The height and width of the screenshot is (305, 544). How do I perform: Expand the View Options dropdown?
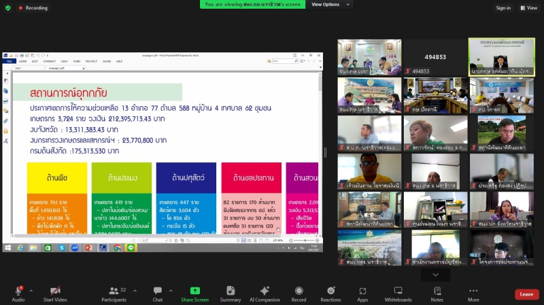[326, 4]
